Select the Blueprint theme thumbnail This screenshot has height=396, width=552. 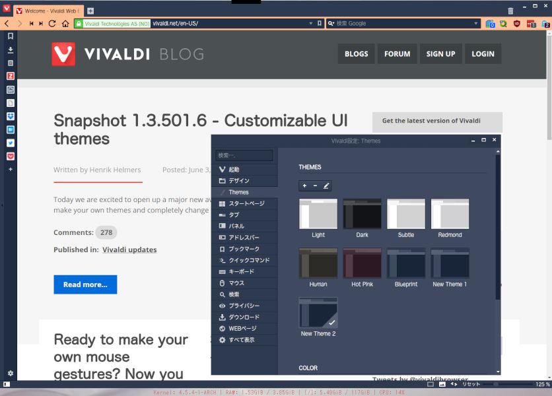(406, 263)
